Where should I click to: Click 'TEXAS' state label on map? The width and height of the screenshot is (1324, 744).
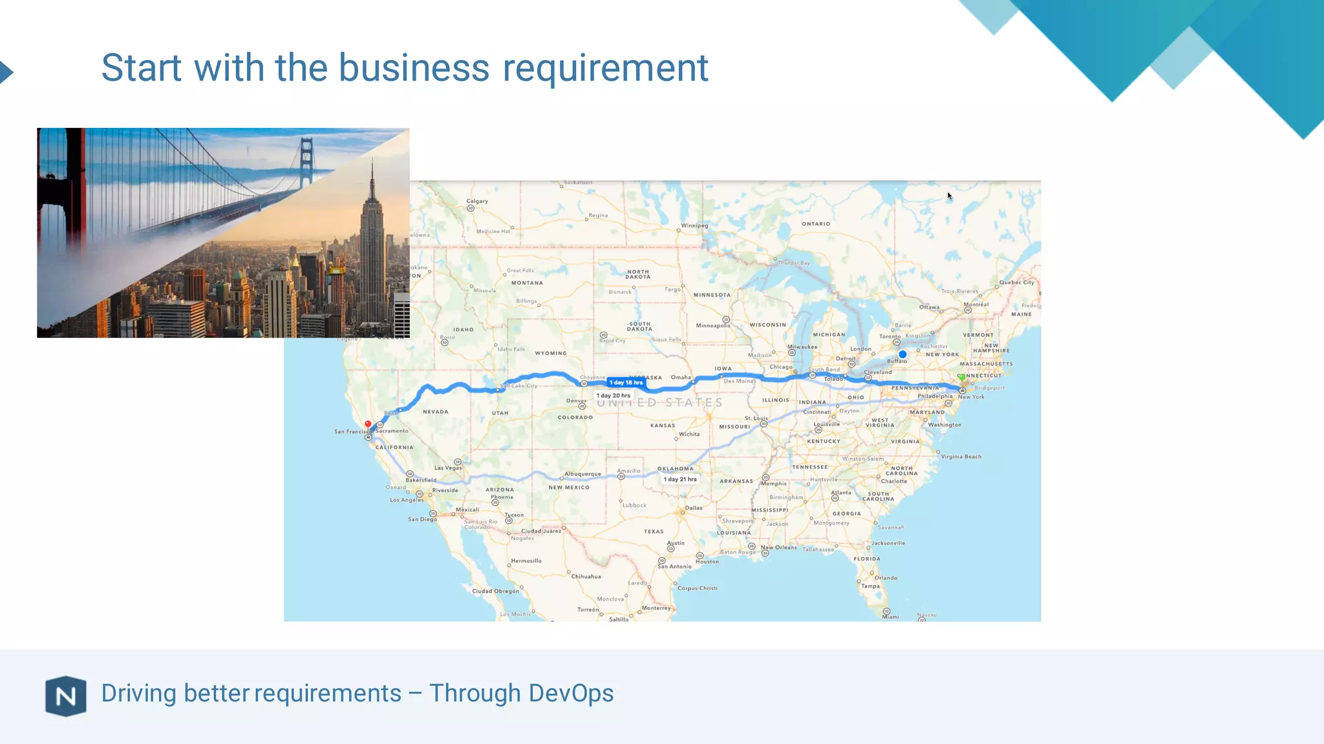(x=654, y=532)
